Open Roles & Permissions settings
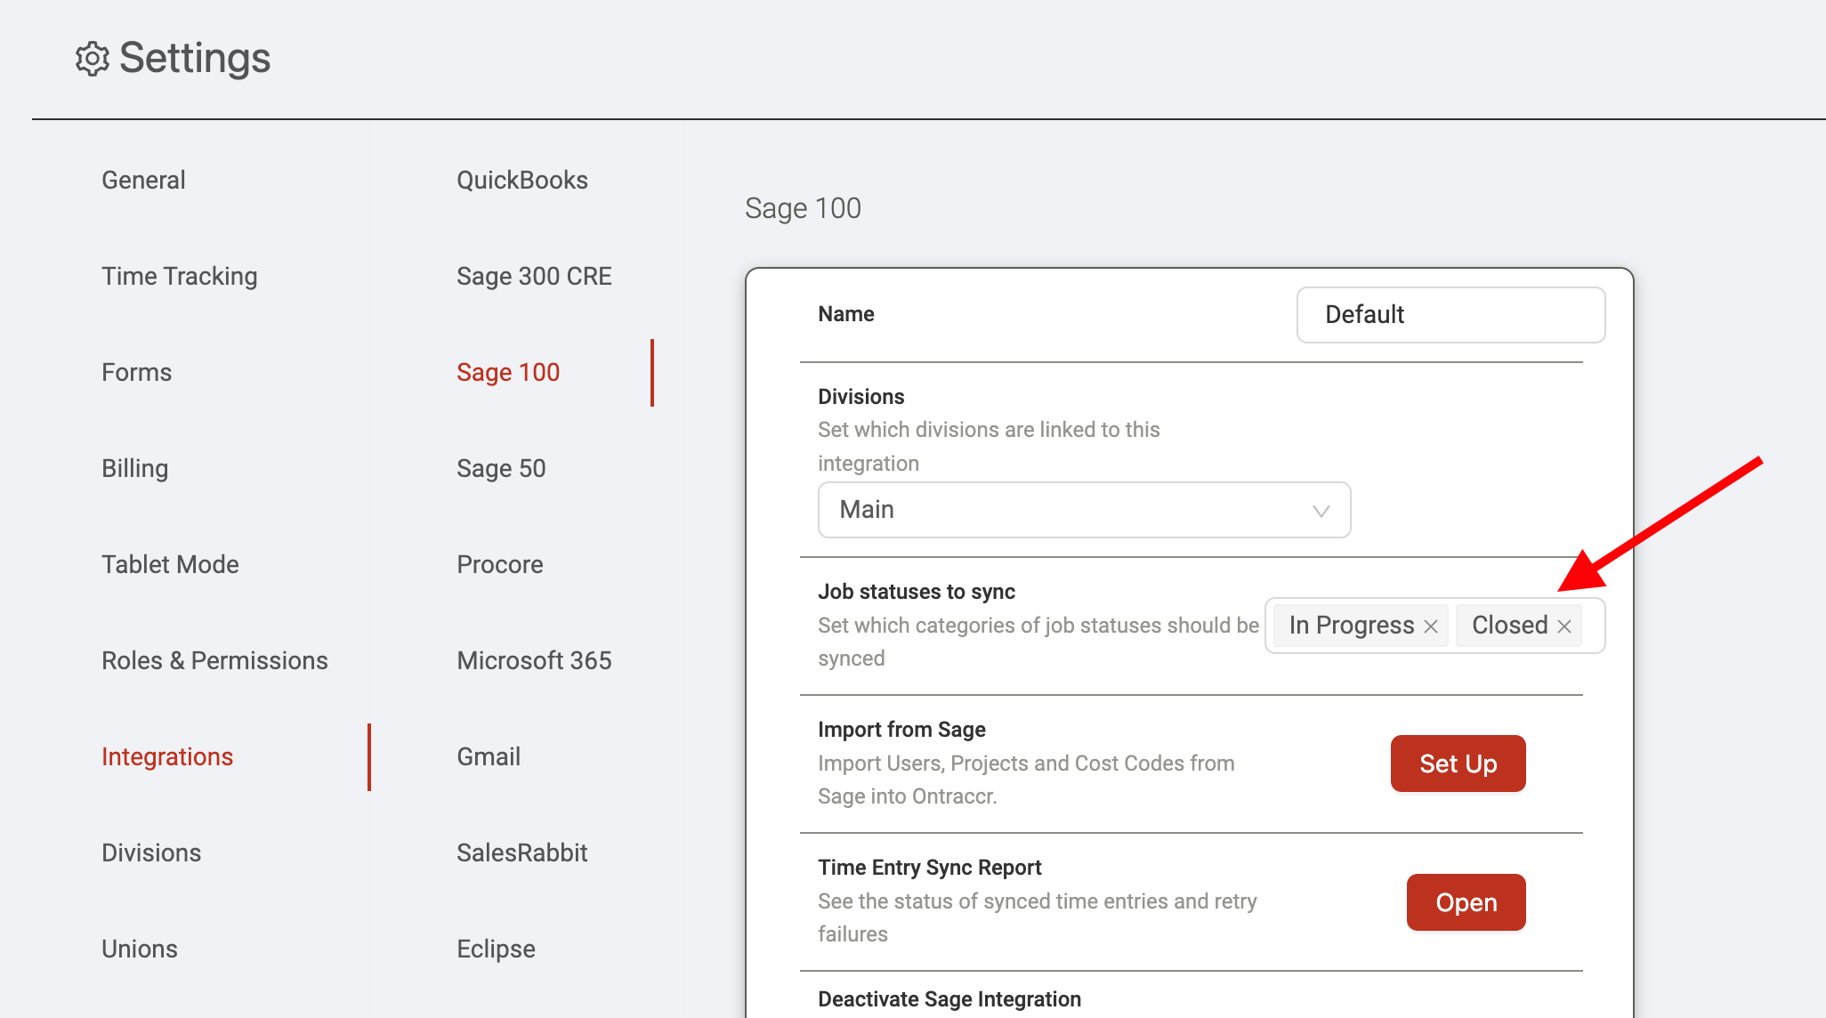Image resolution: width=1826 pixels, height=1018 pixels. point(214,660)
